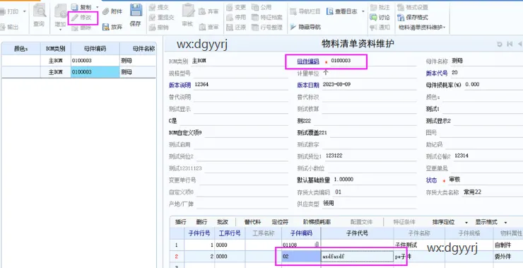This screenshot has height=268, width=523.
Task: Select the 插行 insert row button
Action: click(x=180, y=222)
